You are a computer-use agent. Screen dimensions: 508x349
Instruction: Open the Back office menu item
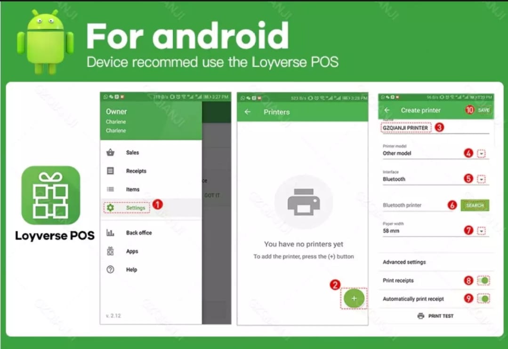(151, 232)
